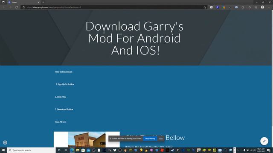Open the browser profile avatar

coord(262,7)
